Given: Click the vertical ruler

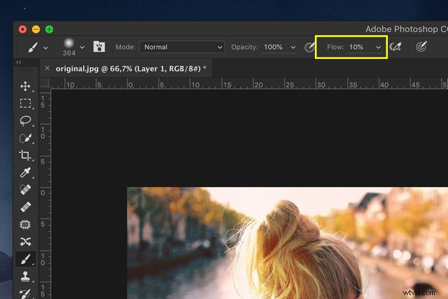Looking at the screenshot, I should coord(45,194).
